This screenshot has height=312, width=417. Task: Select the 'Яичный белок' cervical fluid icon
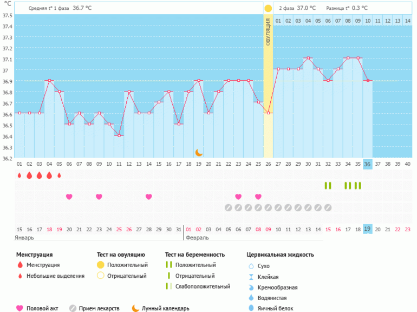251,308
